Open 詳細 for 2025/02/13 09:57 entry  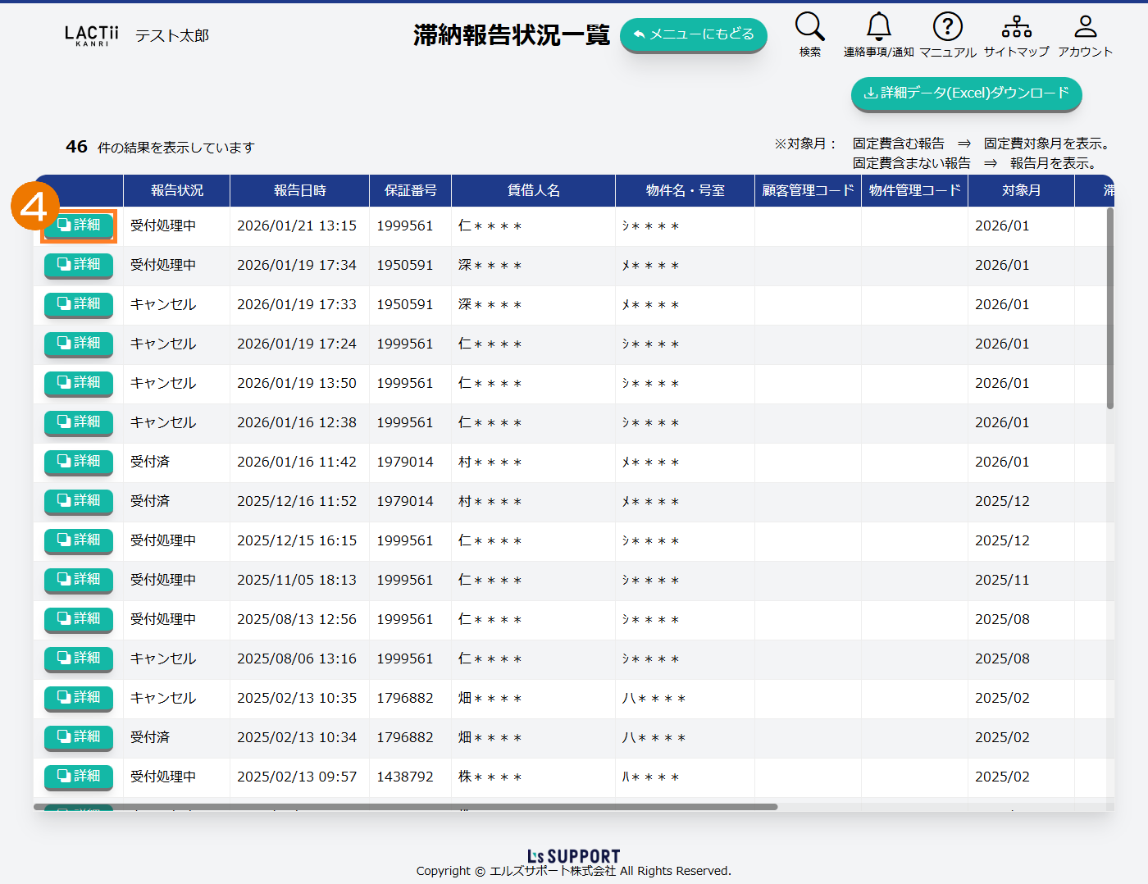[x=79, y=777]
